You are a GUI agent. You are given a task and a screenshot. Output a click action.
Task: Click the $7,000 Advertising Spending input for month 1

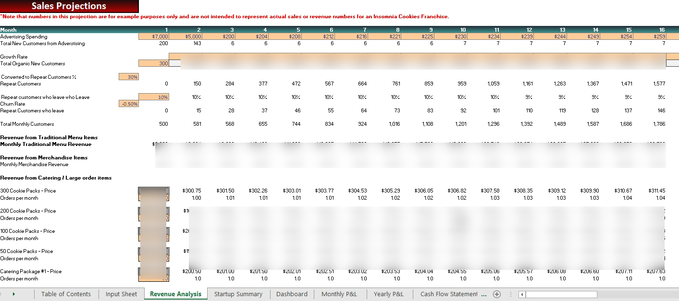click(x=154, y=36)
